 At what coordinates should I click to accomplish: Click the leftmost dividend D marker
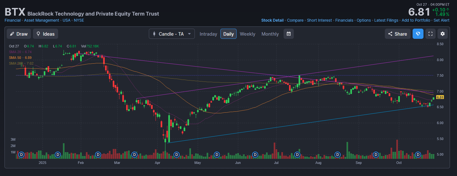[21, 155]
